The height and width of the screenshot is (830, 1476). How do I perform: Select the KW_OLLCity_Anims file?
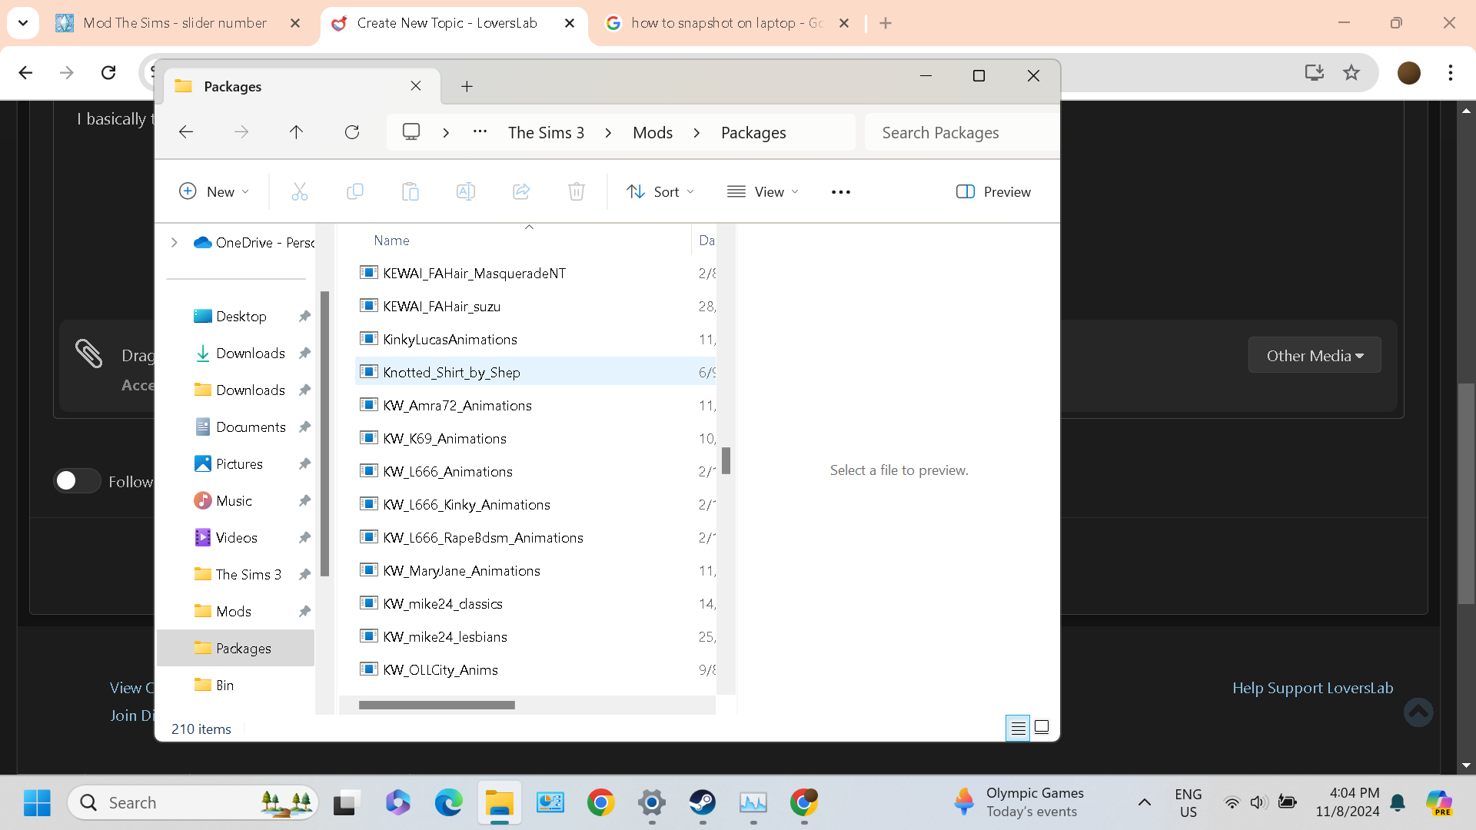tap(536, 669)
